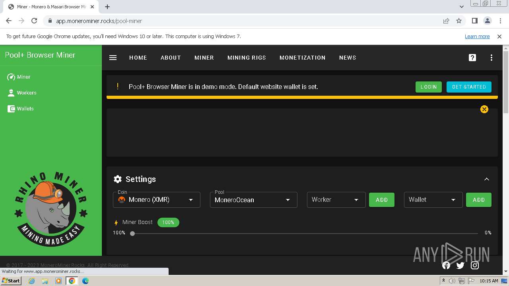This screenshot has width=509, height=286.
Task: Open the Facebook social link
Action: tap(446, 265)
